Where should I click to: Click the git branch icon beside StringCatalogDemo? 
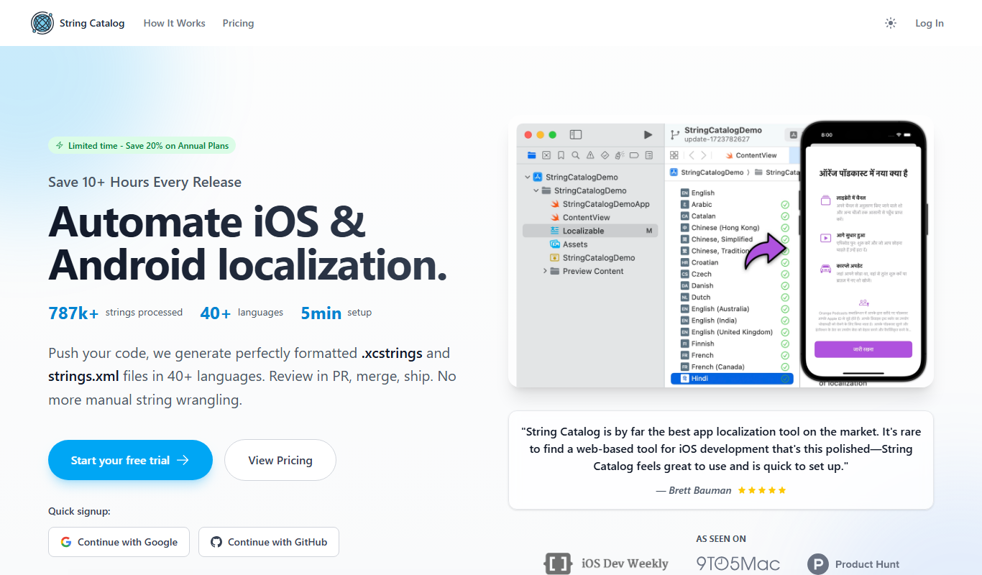pos(674,134)
